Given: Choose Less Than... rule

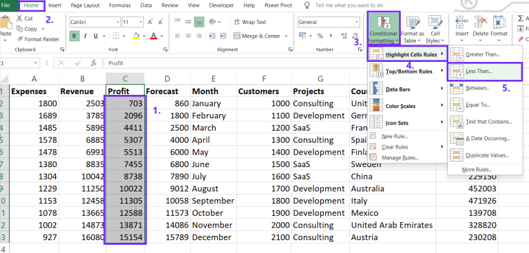Looking at the screenshot, I should click(484, 71).
